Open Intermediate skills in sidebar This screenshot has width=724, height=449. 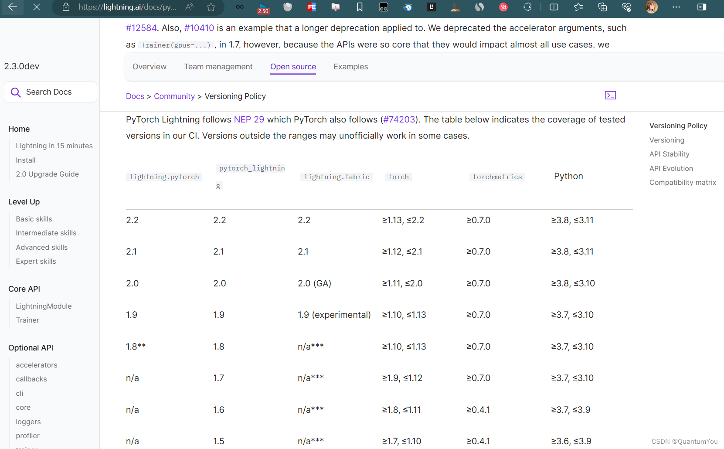46,233
